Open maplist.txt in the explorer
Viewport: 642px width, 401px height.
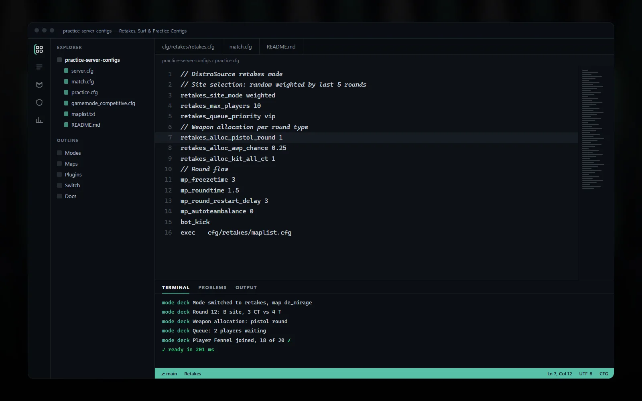tap(83, 114)
